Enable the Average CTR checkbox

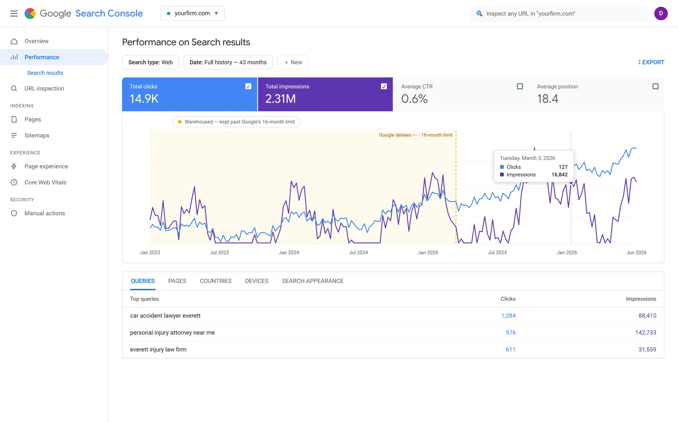pyautogui.click(x=520, y=86)
